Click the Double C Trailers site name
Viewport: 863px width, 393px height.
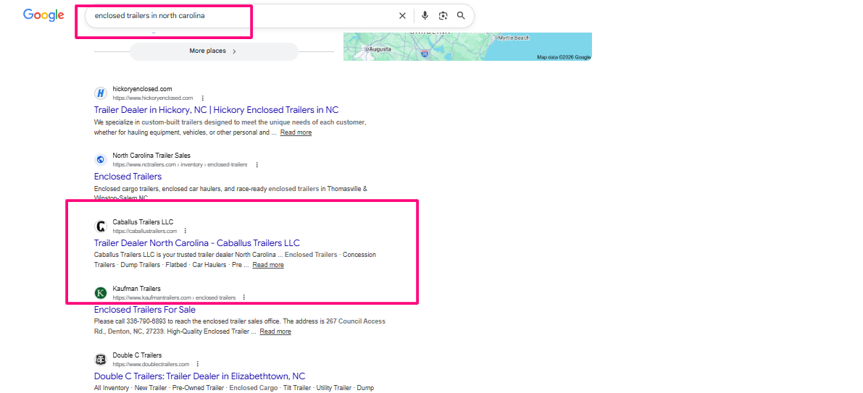pyautogui.click(x=137, y=355)
